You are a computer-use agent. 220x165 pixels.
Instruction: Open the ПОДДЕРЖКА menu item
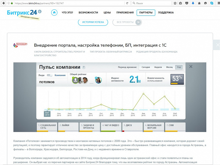(166, 12)
